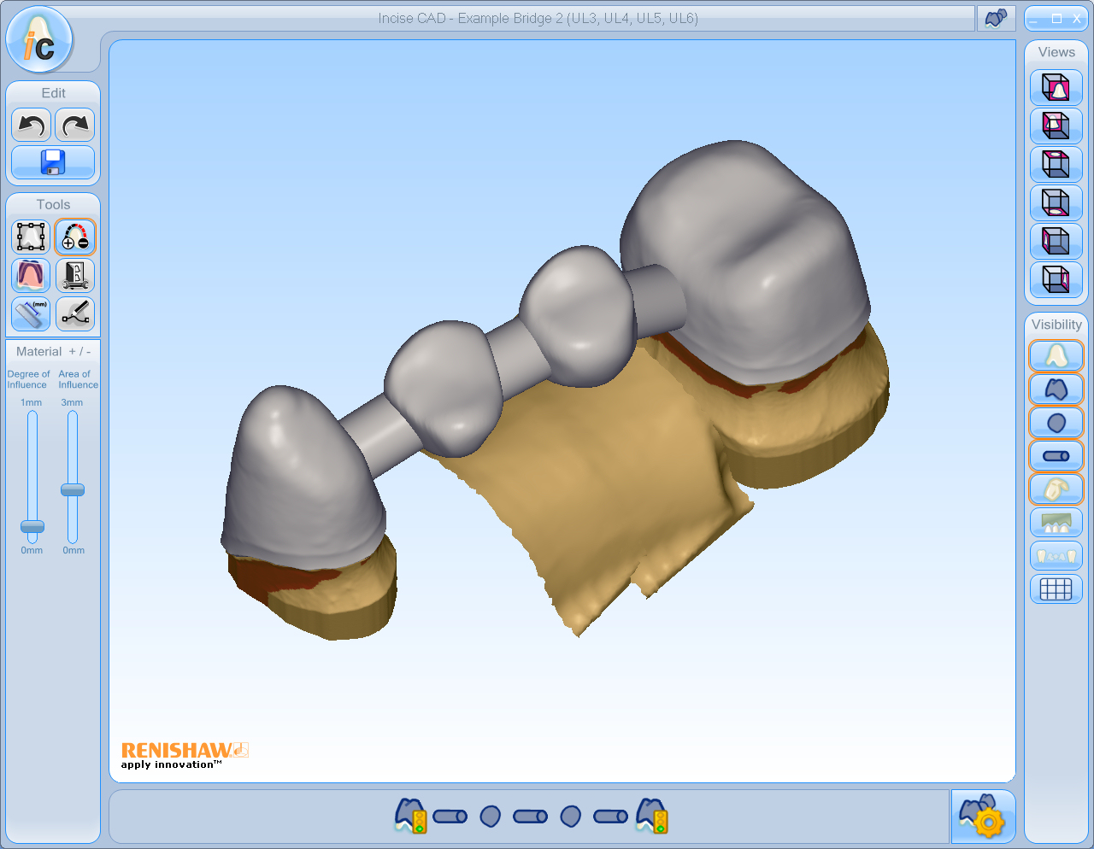Open the wrench settings tool
Screen dimensions: 1094x849
75,275
